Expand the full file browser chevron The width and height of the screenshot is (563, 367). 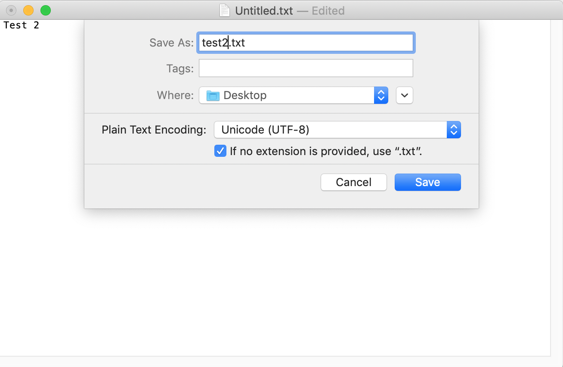click(405, 95)
